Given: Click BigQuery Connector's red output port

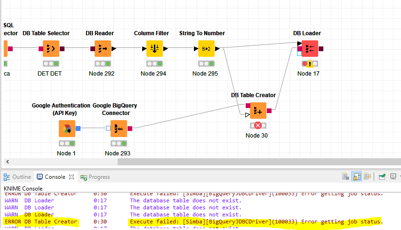Looking at the screenshot, I should (130, 129).
